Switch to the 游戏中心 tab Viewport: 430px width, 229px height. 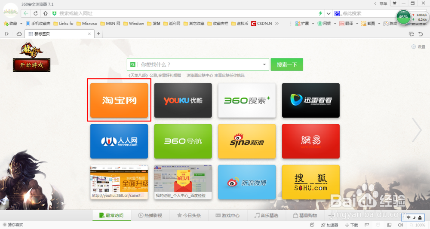pos(227,216)
